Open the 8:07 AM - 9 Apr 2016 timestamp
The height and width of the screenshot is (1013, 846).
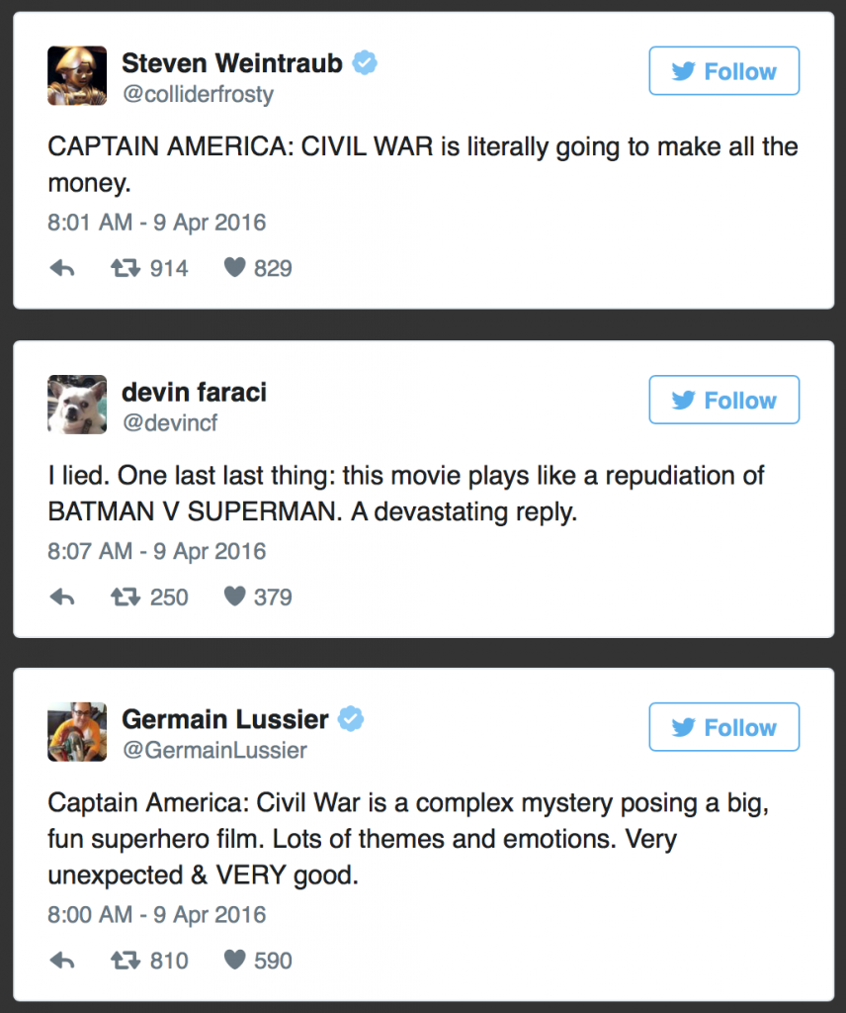(x=157, y=551)
